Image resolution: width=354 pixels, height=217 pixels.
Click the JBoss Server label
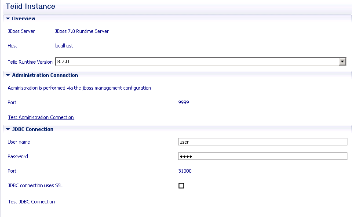coord(21,31)
